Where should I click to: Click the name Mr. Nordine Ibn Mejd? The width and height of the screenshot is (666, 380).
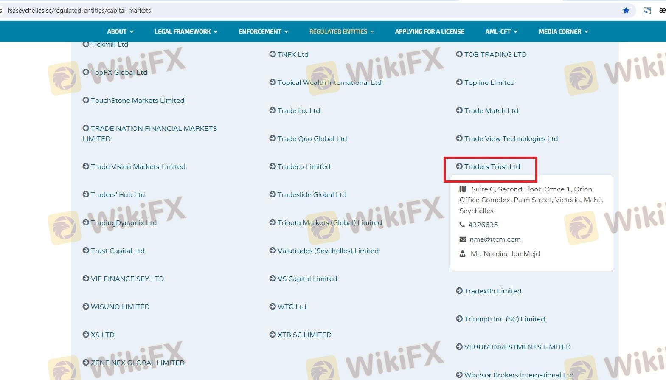[505, 253]
